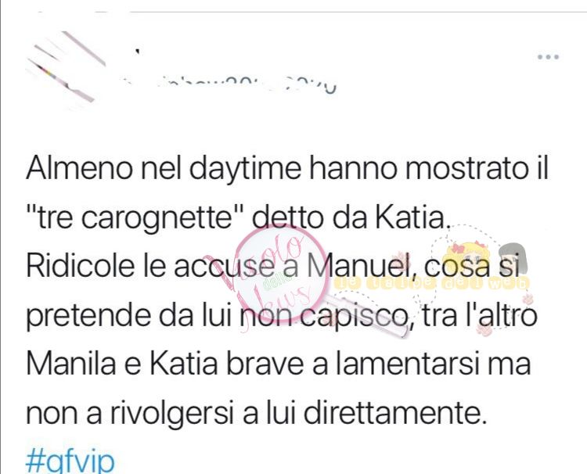Click the word 'Almeno' starting the tweet

click(x=79, y=168)
